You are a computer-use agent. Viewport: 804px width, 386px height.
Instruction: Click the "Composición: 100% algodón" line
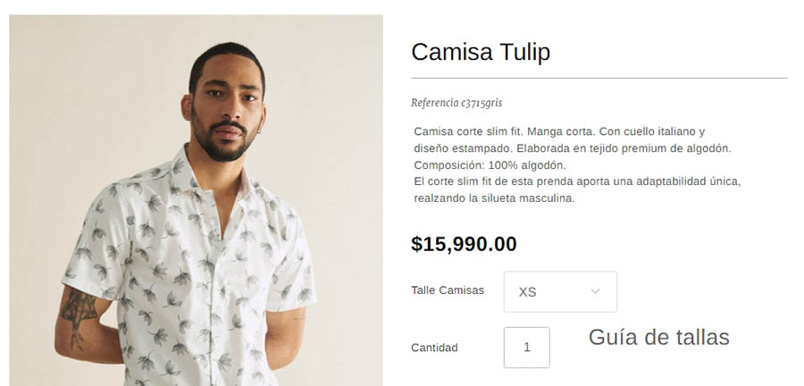click(x=490, y=165)
